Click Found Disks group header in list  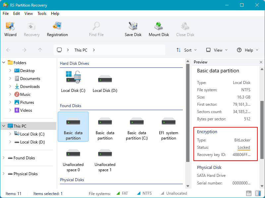point(71,106)
